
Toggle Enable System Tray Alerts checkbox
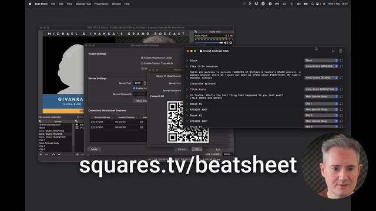[142, 63]
